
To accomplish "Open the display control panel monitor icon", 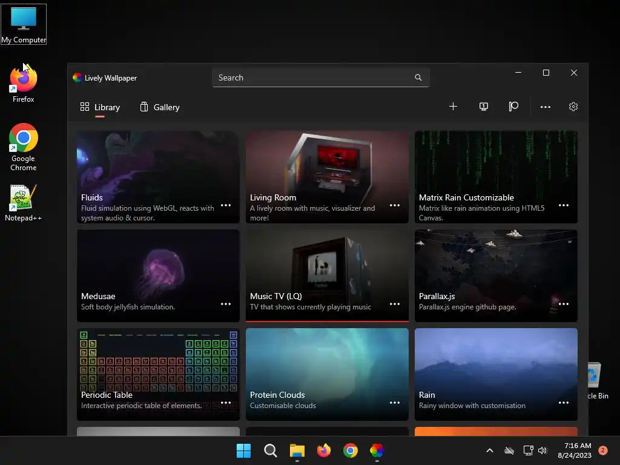I will click(483, 107).
